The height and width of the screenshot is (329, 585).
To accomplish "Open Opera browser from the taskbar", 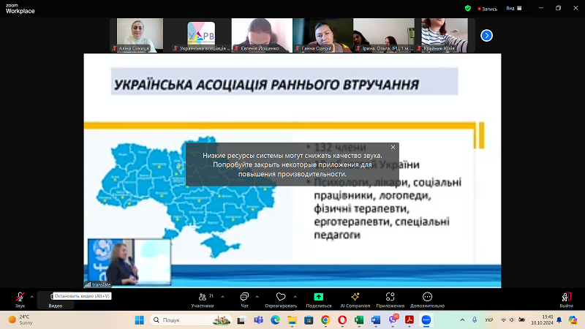I will pyautogui.click(x=342, y=320).
